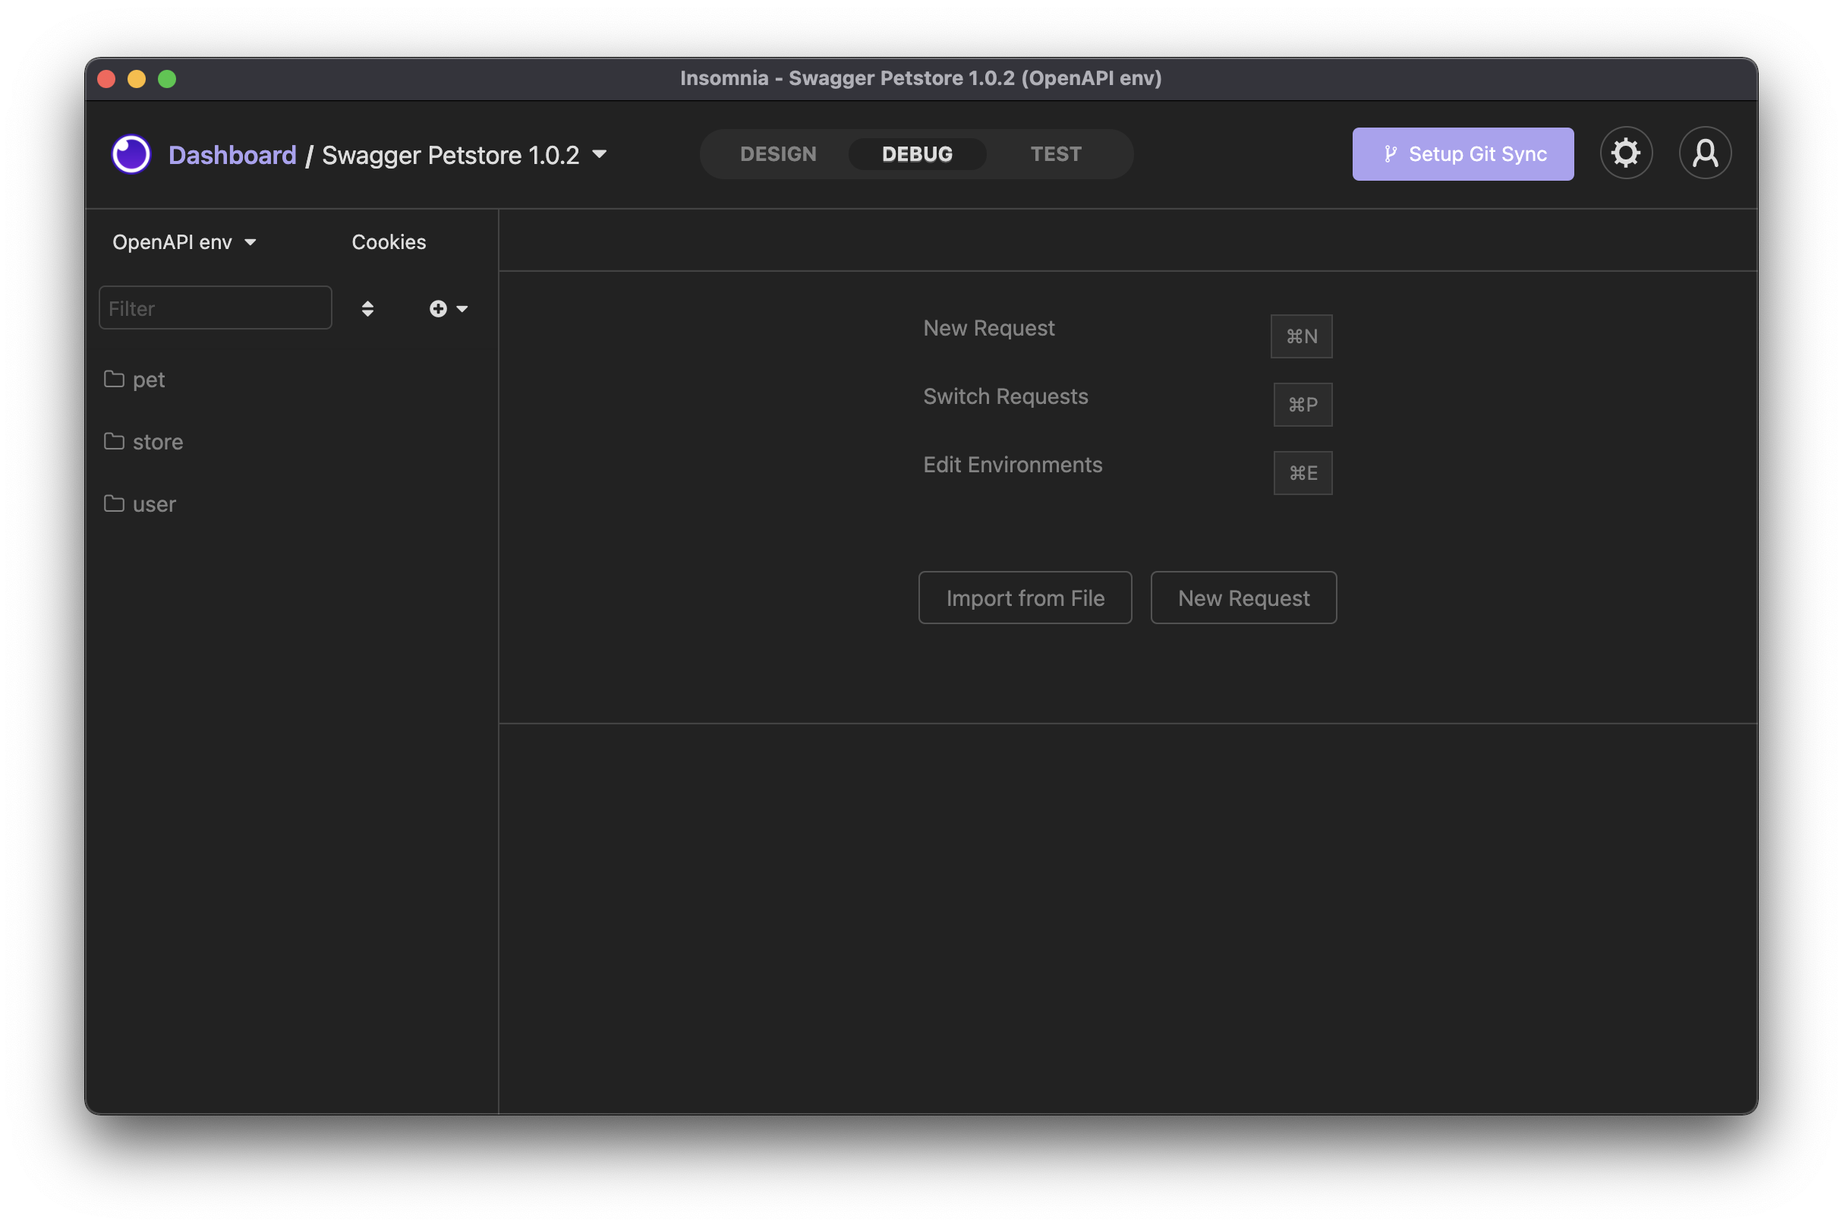Click the user folder icon
The image size is (1843, 1227).
pyautogui.click(x=114, y=504)
